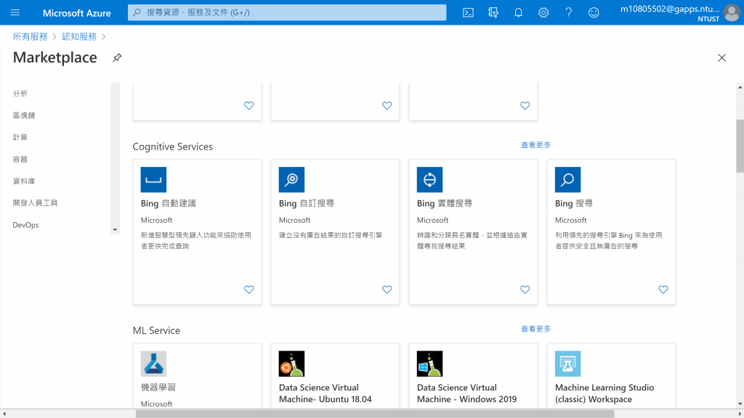Select the DevOps category
The width and height of the screenshot is (744, 418).
click(x=25, y=225)
